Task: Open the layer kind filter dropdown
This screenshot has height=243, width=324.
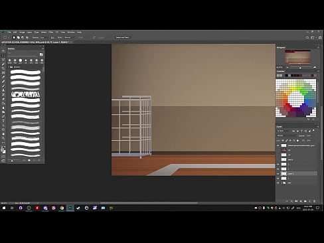Action: pyautogui.click(x=286, y=131)
